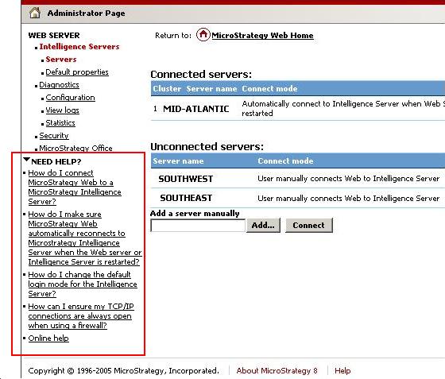Viewport: 445px width, 379px height.
Task: Click Unconnected servers' Connect mode column header
Action: tap(285, 161)
